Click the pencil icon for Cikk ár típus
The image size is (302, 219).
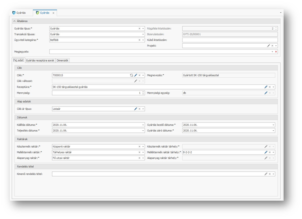click(135, 108)
